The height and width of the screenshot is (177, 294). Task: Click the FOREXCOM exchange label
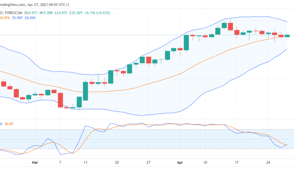click(14, 13)
